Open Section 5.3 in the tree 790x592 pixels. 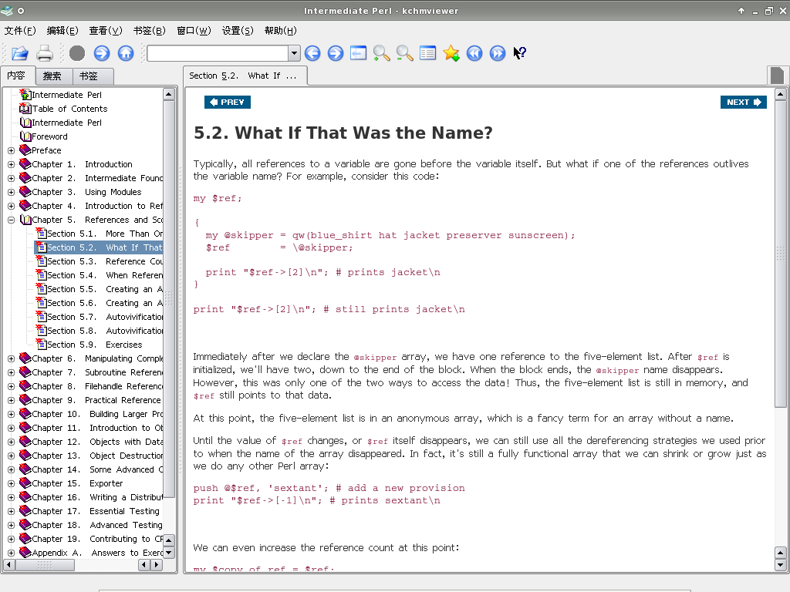click(105, 261)
